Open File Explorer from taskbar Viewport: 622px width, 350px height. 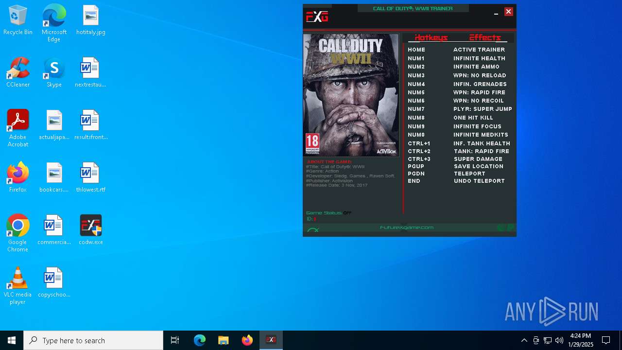click(x=224, y=340)
